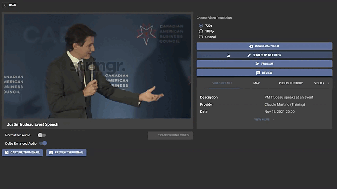Open the Review button
This screenshot has width=337, height=189.
pos(264,73)
